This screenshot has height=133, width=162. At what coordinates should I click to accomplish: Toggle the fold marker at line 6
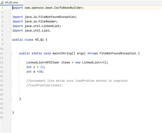[11, 31]
